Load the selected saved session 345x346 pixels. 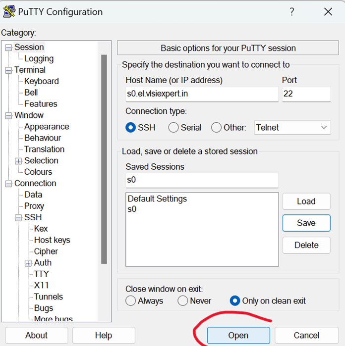click(x=306, y=201)
